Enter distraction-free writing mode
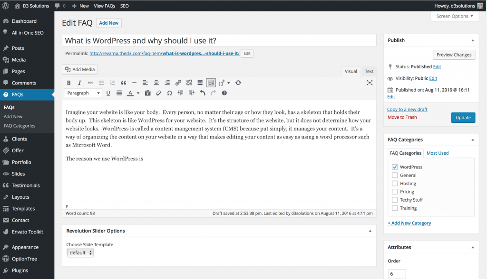This screenshot has width=487, height=279. [x=370, y=83]
